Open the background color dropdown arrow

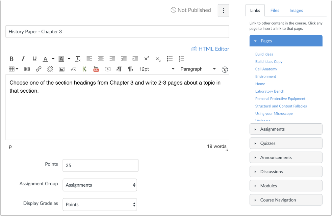[69, 59]
